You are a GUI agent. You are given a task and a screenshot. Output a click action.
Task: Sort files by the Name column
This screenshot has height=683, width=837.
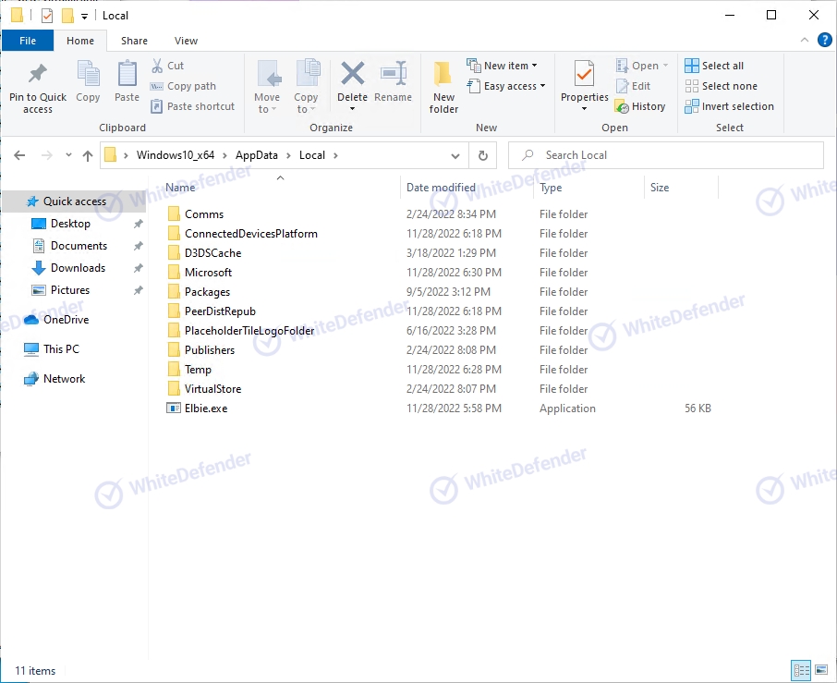click(180, 188)
